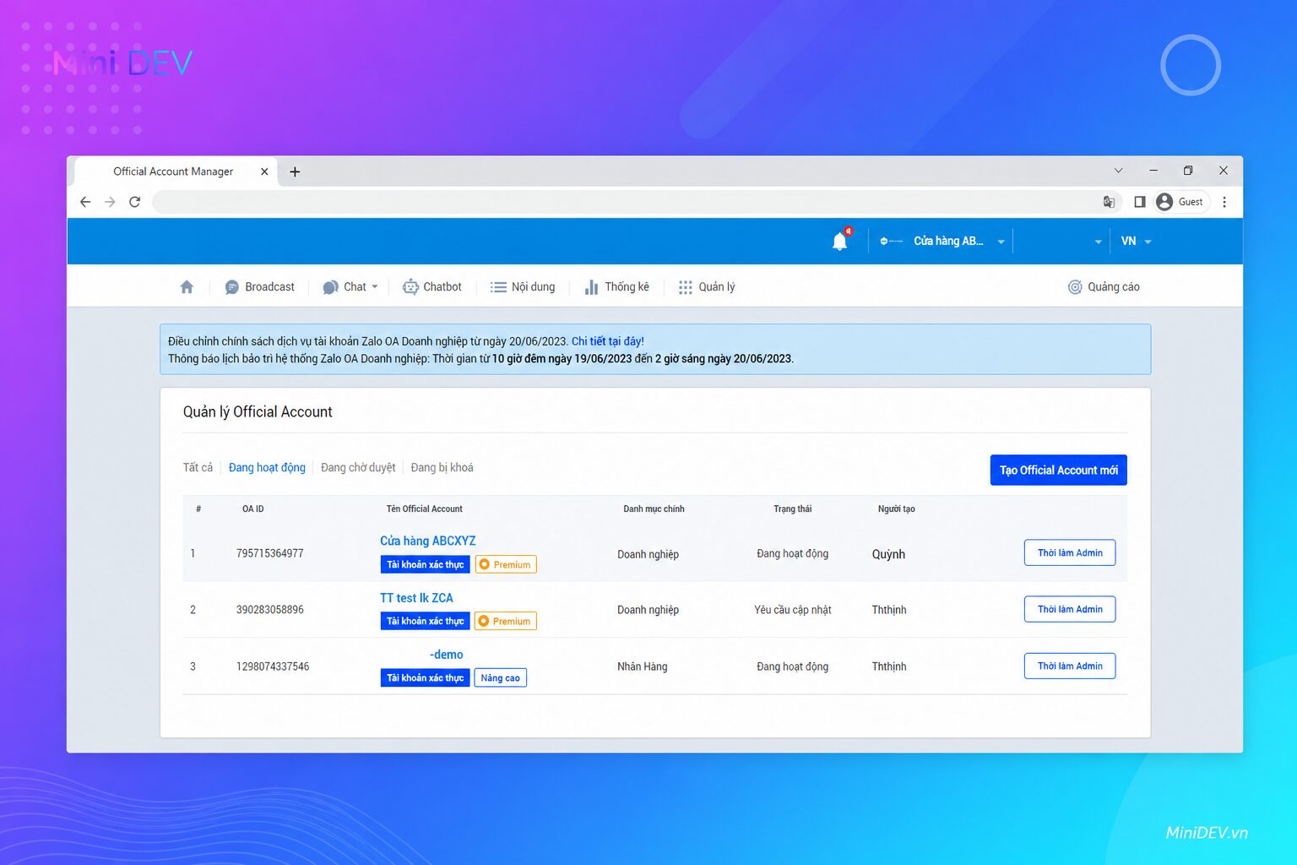Open the VN language dropdown
The width and height of the screenshot is (1297, 865).
click(x=1136, y=242)
